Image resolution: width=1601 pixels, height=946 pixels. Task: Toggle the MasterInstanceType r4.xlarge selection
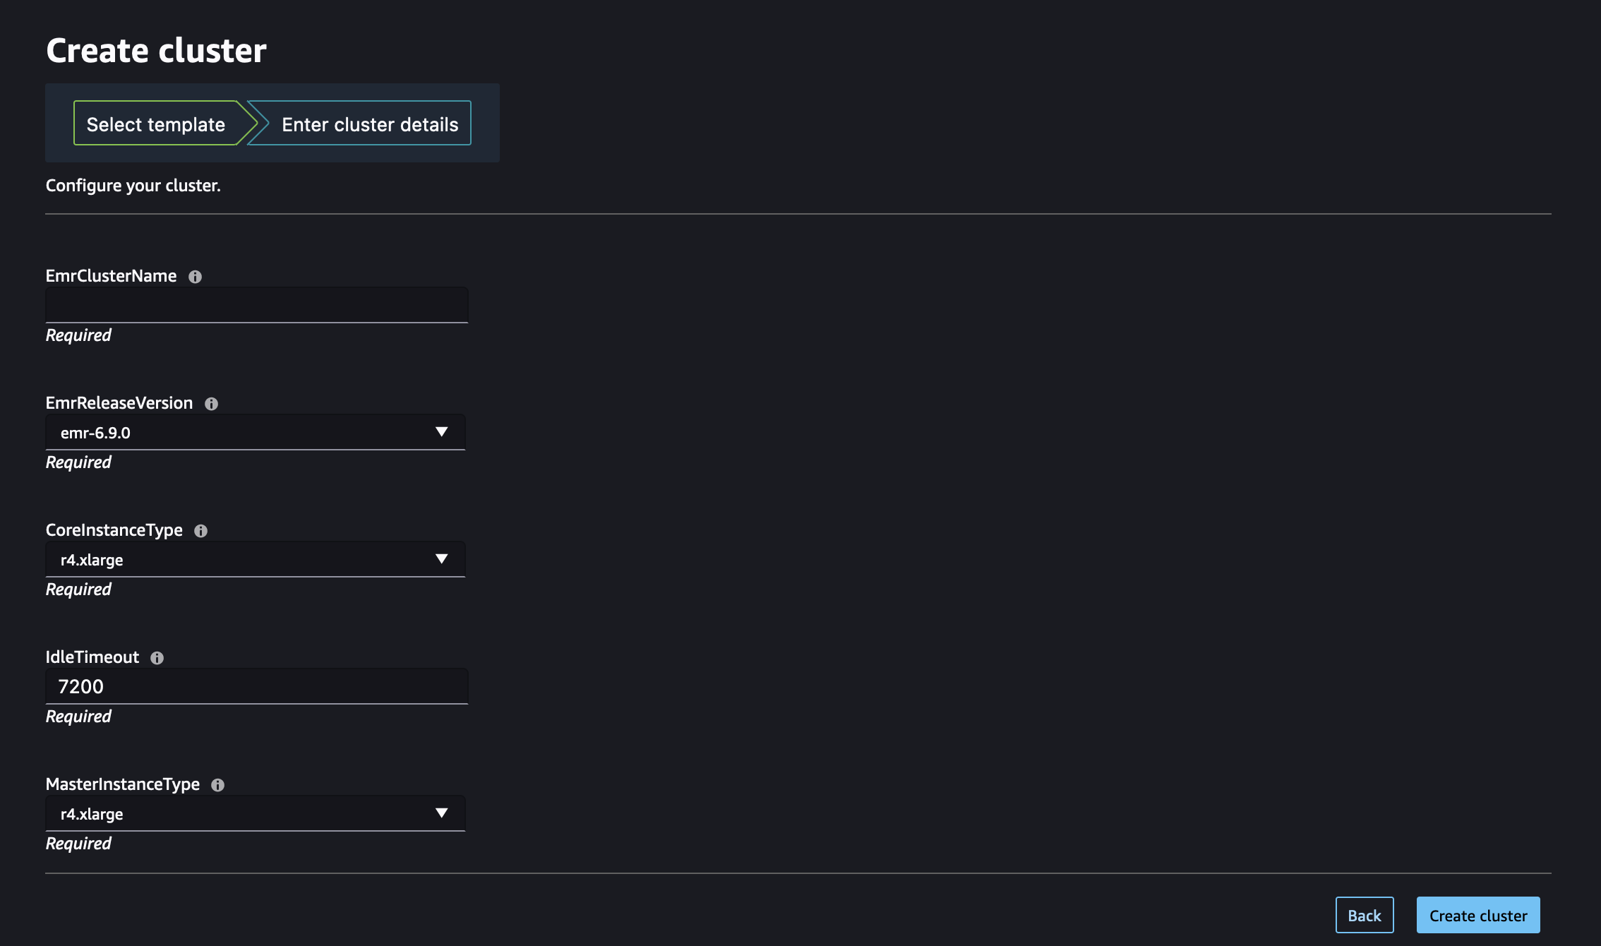(x=253, y=812)
